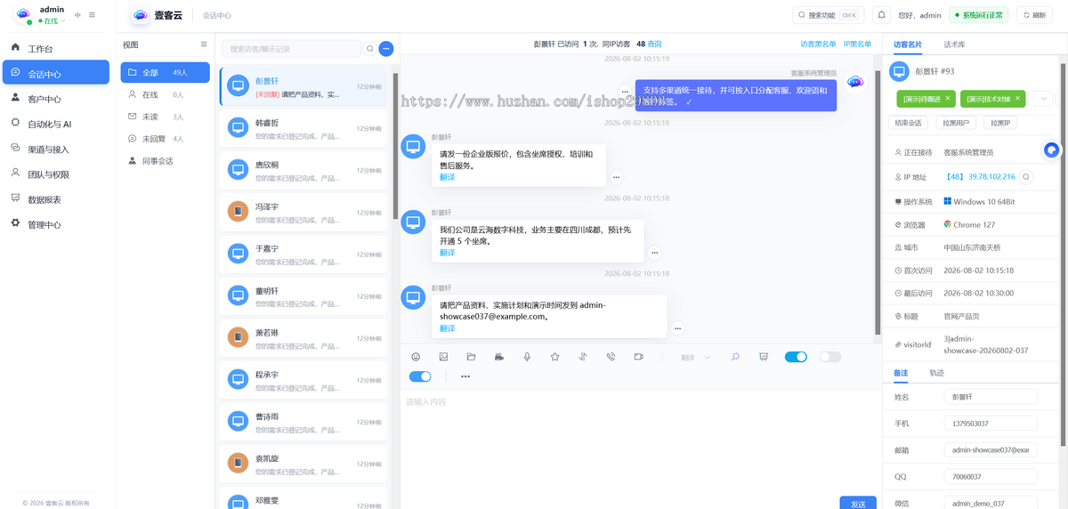Click 翻译 under the 云海数字科技 message
Image resolution: width=1068 pixels, height=509 pixels.
447,253
